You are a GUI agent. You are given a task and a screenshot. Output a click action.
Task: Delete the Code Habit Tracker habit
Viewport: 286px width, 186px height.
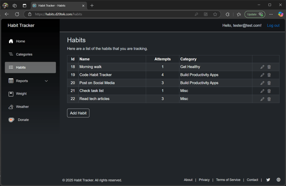[x=269, y=75]
